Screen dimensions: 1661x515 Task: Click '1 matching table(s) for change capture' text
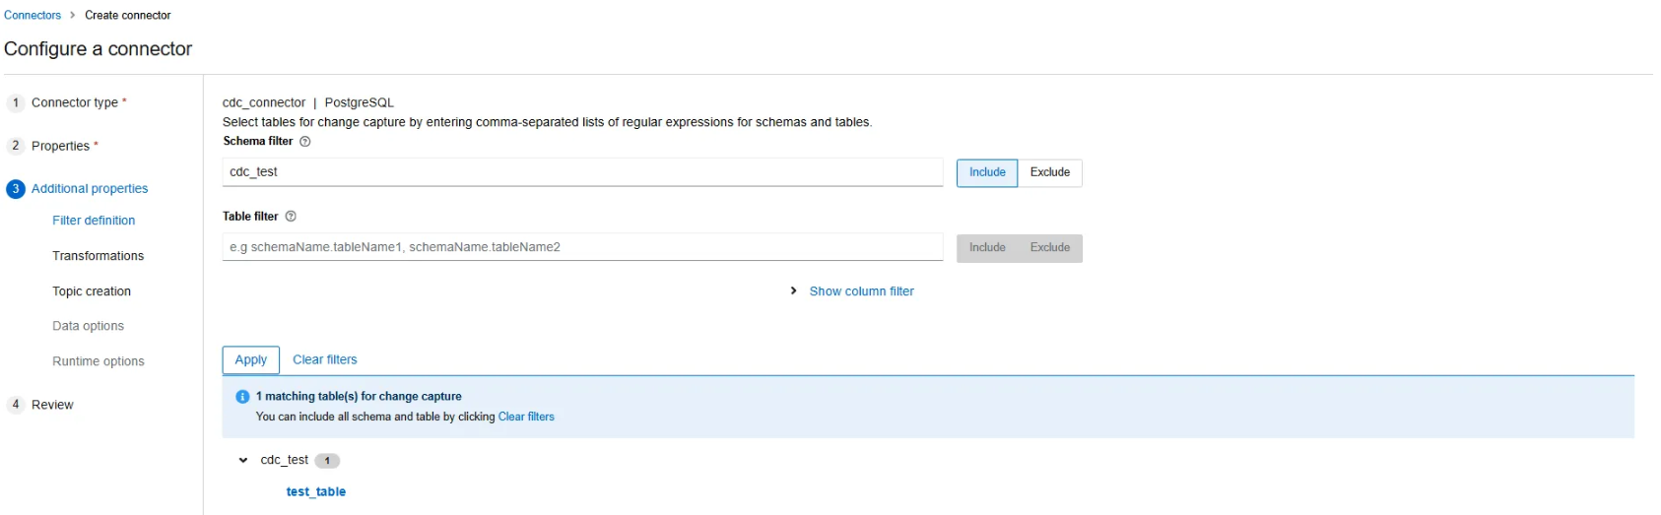tap(359, 397)
